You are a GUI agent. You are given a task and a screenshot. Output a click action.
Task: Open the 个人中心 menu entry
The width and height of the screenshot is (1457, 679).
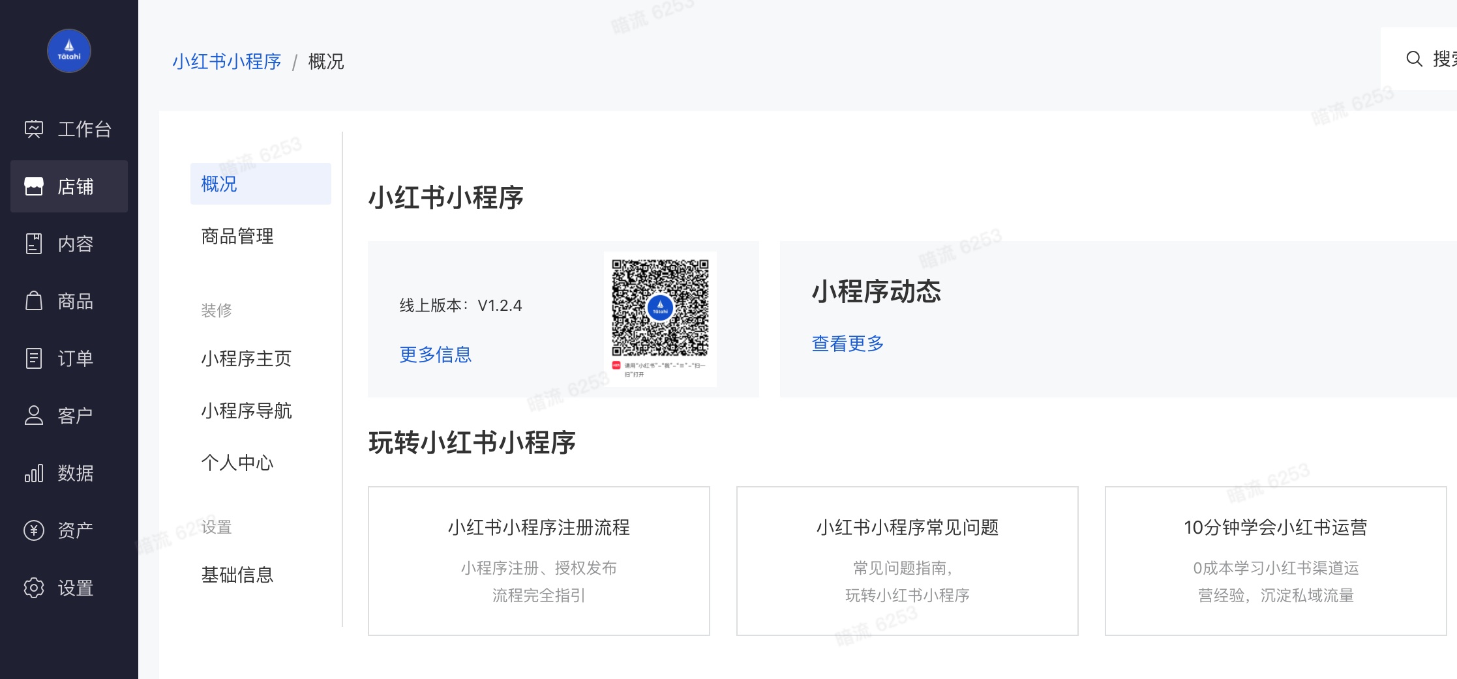tap(237, 463)
